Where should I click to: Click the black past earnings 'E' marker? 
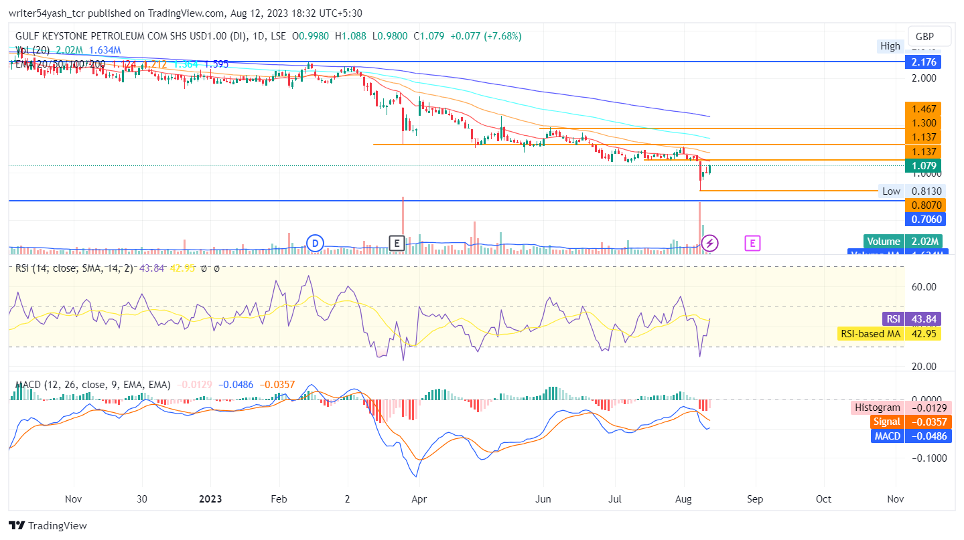tap(397, 243)
